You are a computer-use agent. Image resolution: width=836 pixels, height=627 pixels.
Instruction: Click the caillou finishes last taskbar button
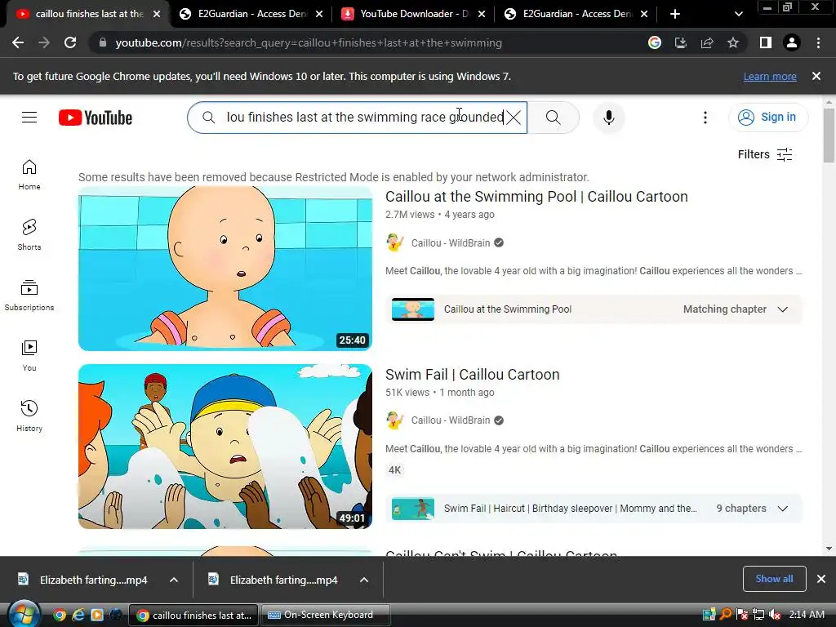pos(194,615)
